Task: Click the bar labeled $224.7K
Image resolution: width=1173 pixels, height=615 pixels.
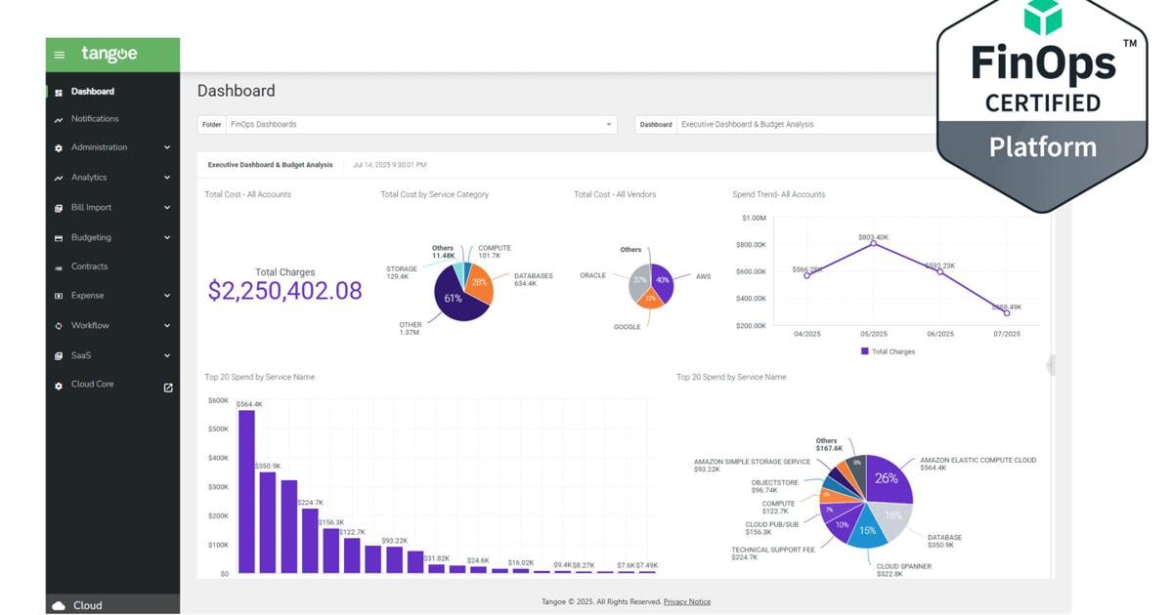Action: (x=310, y=541)
